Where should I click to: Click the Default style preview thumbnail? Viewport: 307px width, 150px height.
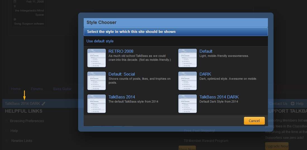pyautogui.click(x=187, y=58)
